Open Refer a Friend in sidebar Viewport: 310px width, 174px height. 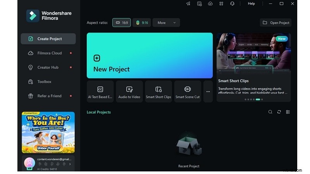[48, 96]
